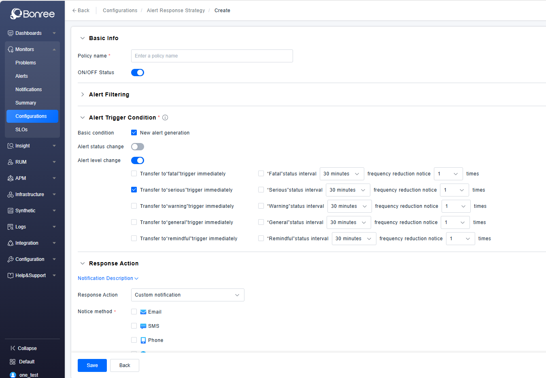Tick the Email notice method checkbox
Screen dimensions: 546x378
(x=134, y=312)
